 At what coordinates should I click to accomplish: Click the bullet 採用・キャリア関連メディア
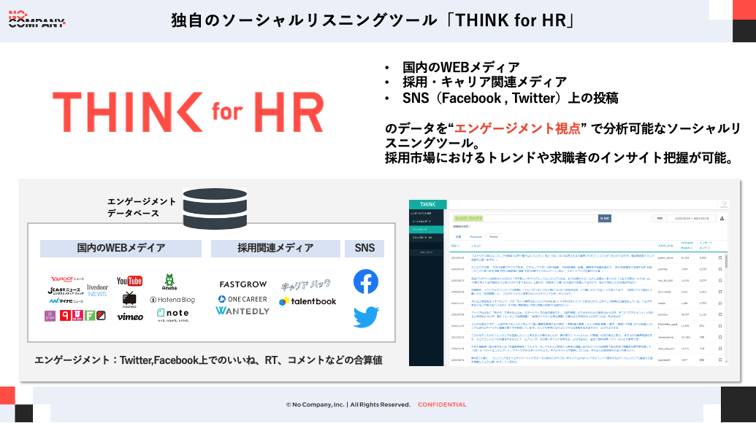(x=484, y=82)
